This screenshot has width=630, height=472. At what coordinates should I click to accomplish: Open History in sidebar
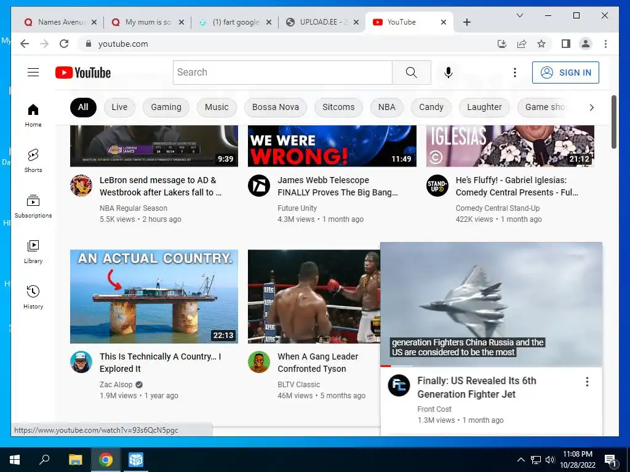[33, 297]
